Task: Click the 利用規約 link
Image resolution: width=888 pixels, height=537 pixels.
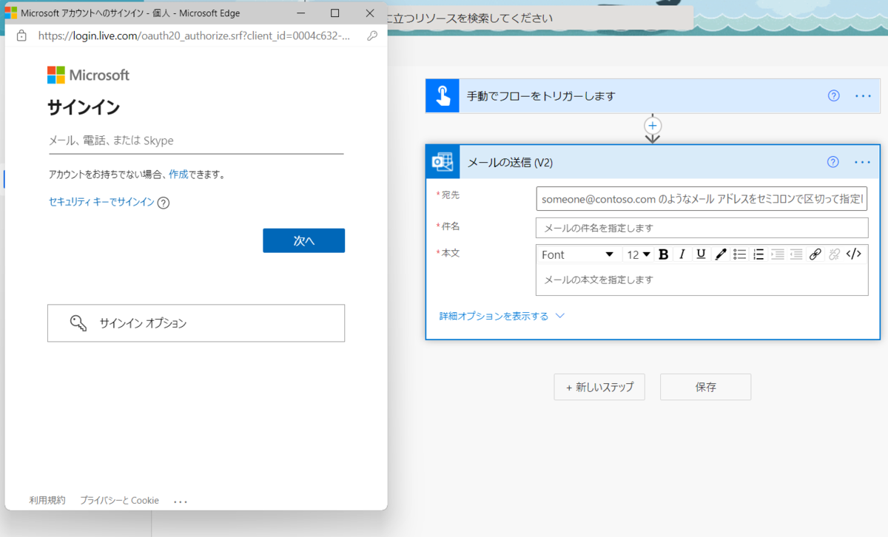Action: pyautogui.click(x=47, y=501)
